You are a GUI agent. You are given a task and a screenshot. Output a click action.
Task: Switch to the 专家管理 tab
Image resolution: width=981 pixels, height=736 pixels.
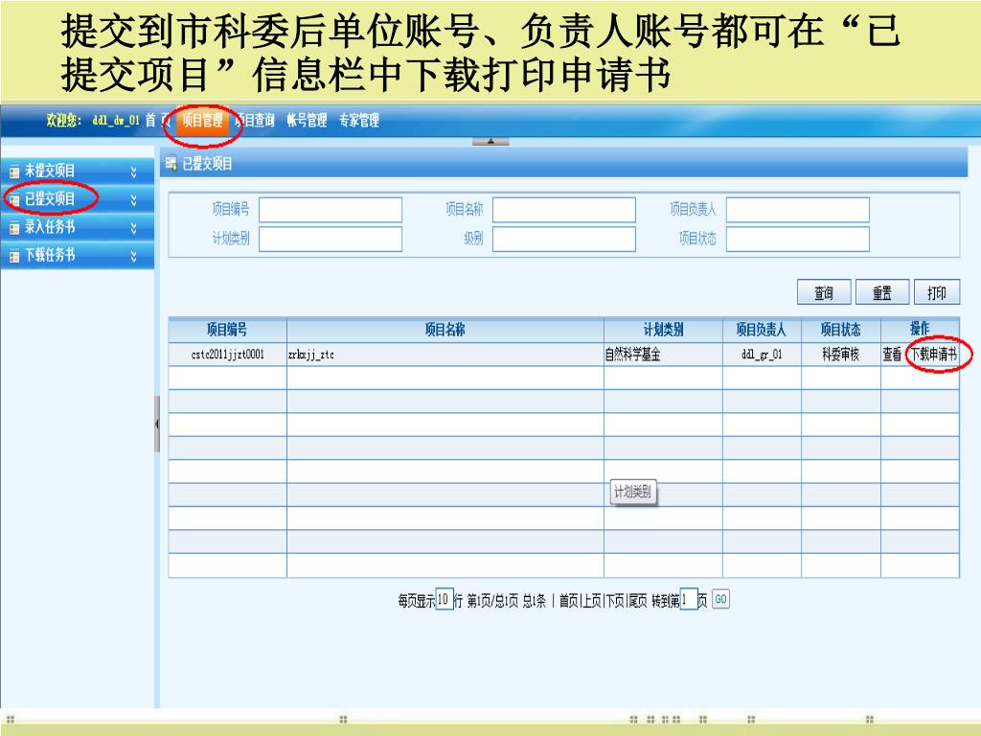click(x=359, y=120)
